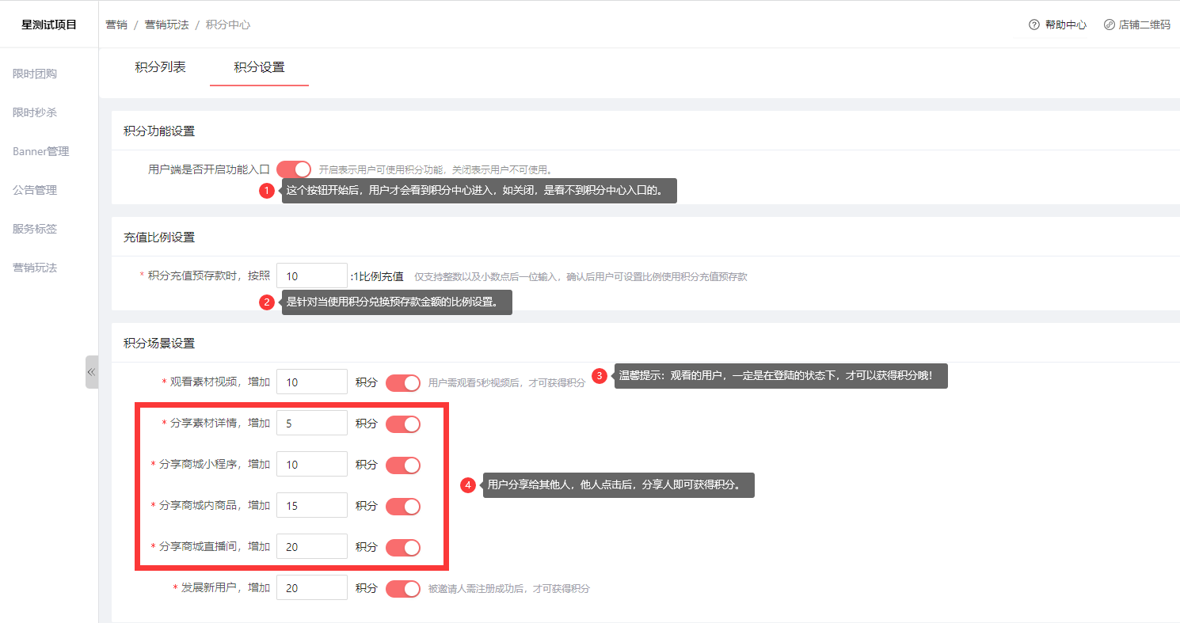
Task: Switch to the 积分列表 tab
Action: 160,67
